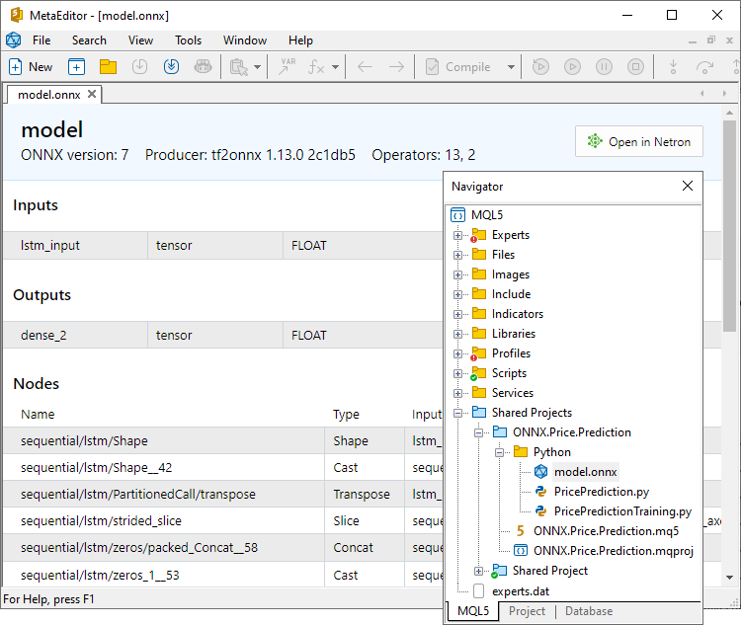Open the Search menu

coord(89,40)
